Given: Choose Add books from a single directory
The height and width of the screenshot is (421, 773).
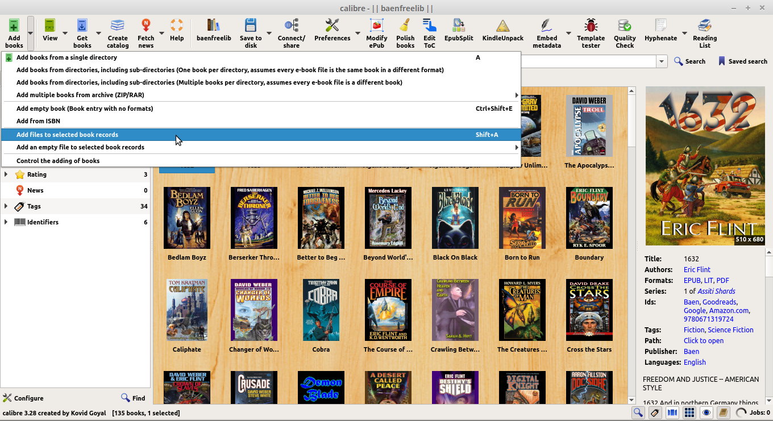Looking at the screenshot, I should point(261,57).
